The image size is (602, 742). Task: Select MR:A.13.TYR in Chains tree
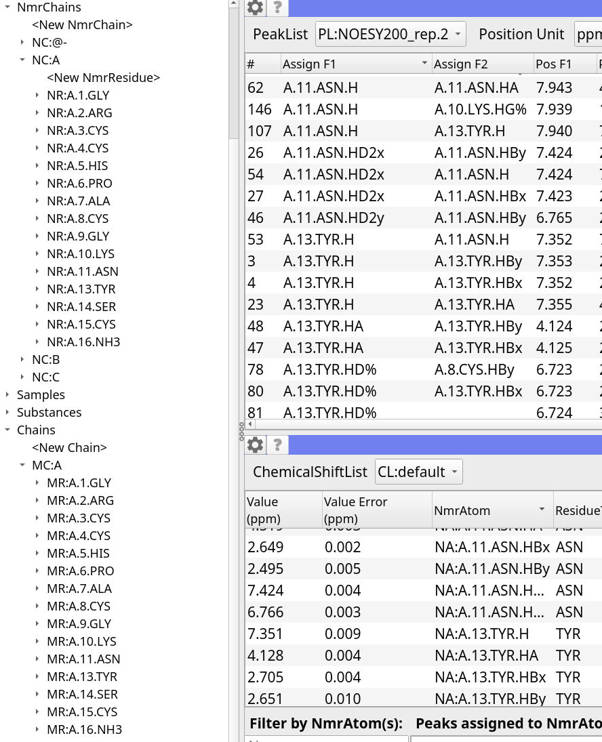click(x=82, y=677)
